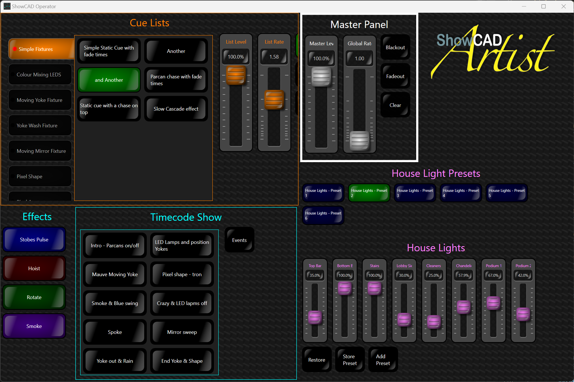This screenshot has width=574, height=382.
Task: Click the Stairs house light fader handle
Action: [374, 289]
